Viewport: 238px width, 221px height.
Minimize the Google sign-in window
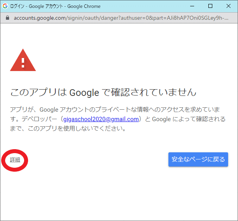(192, 6)
